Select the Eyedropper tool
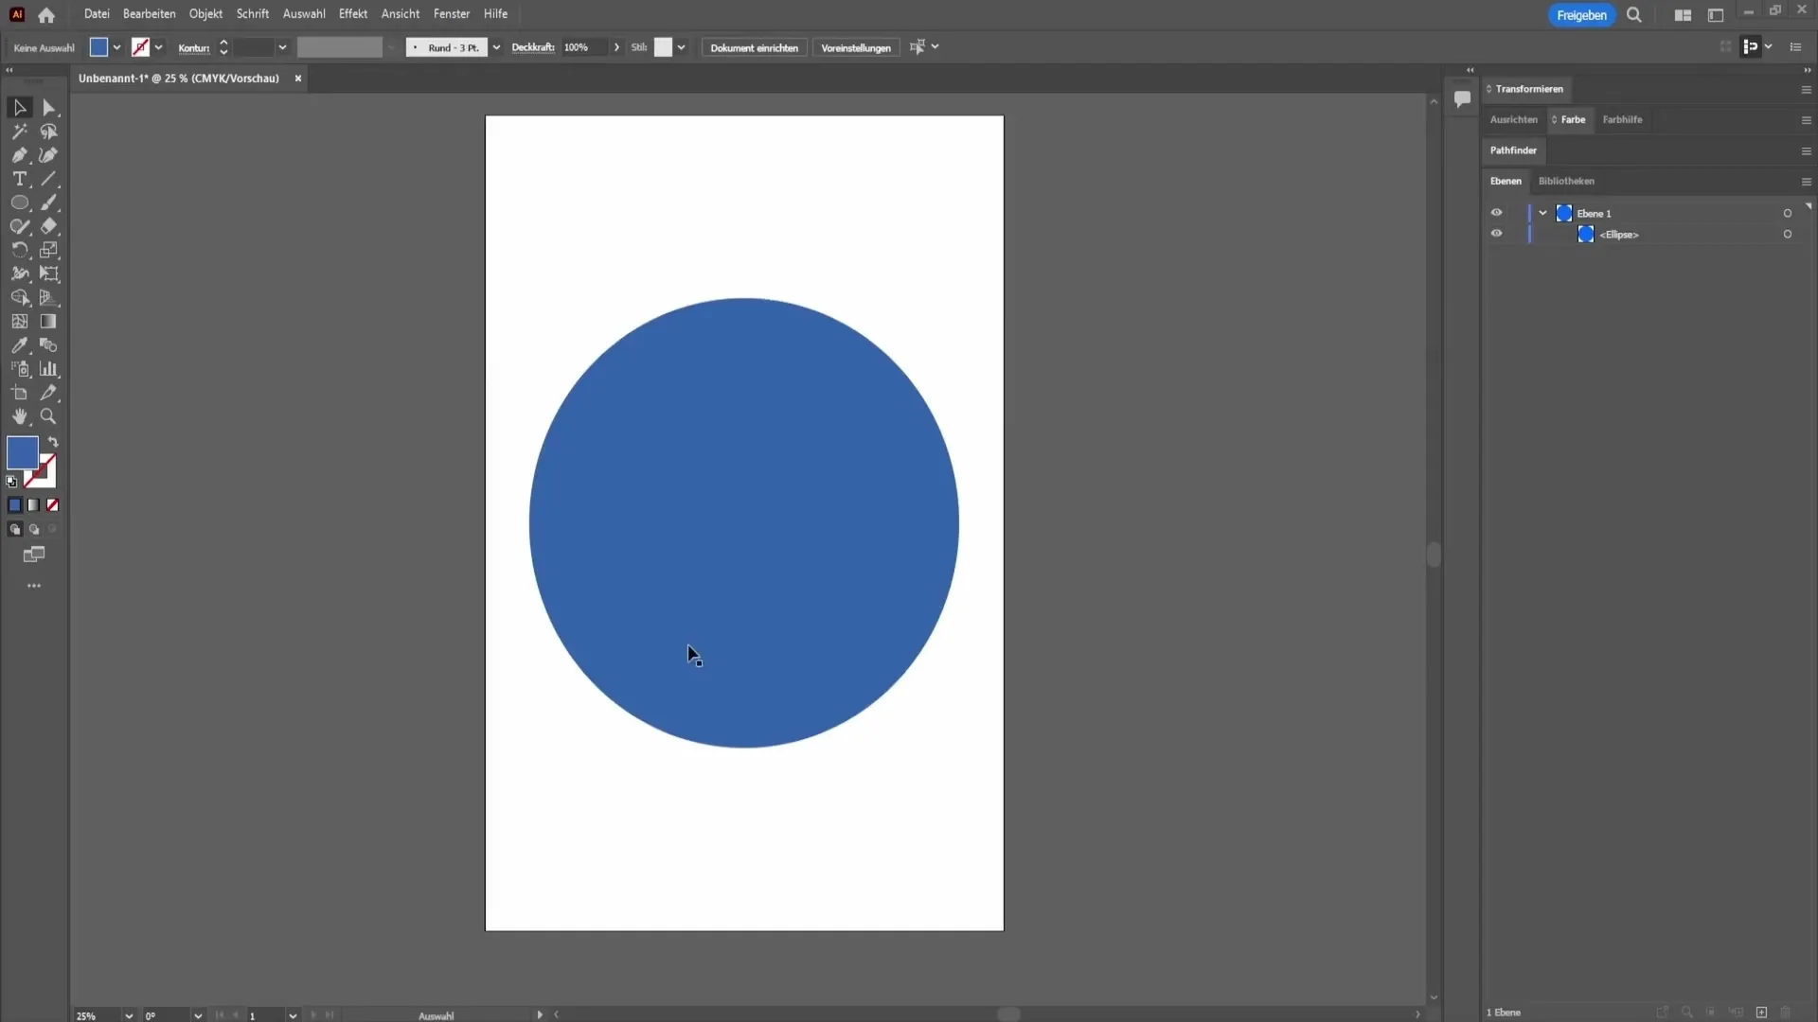The width and height of the screenshot is (1818, 1022). (19, 345)
